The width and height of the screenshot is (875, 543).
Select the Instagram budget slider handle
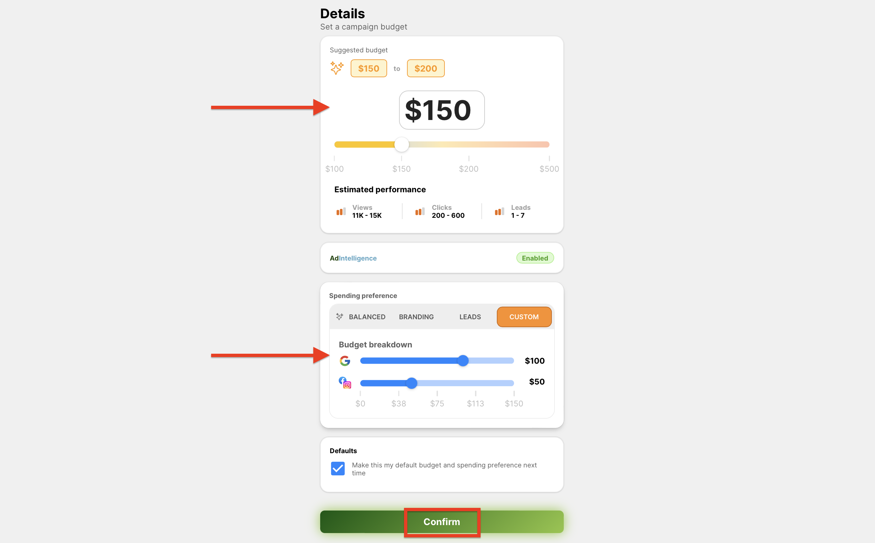(x=412, y=382)
